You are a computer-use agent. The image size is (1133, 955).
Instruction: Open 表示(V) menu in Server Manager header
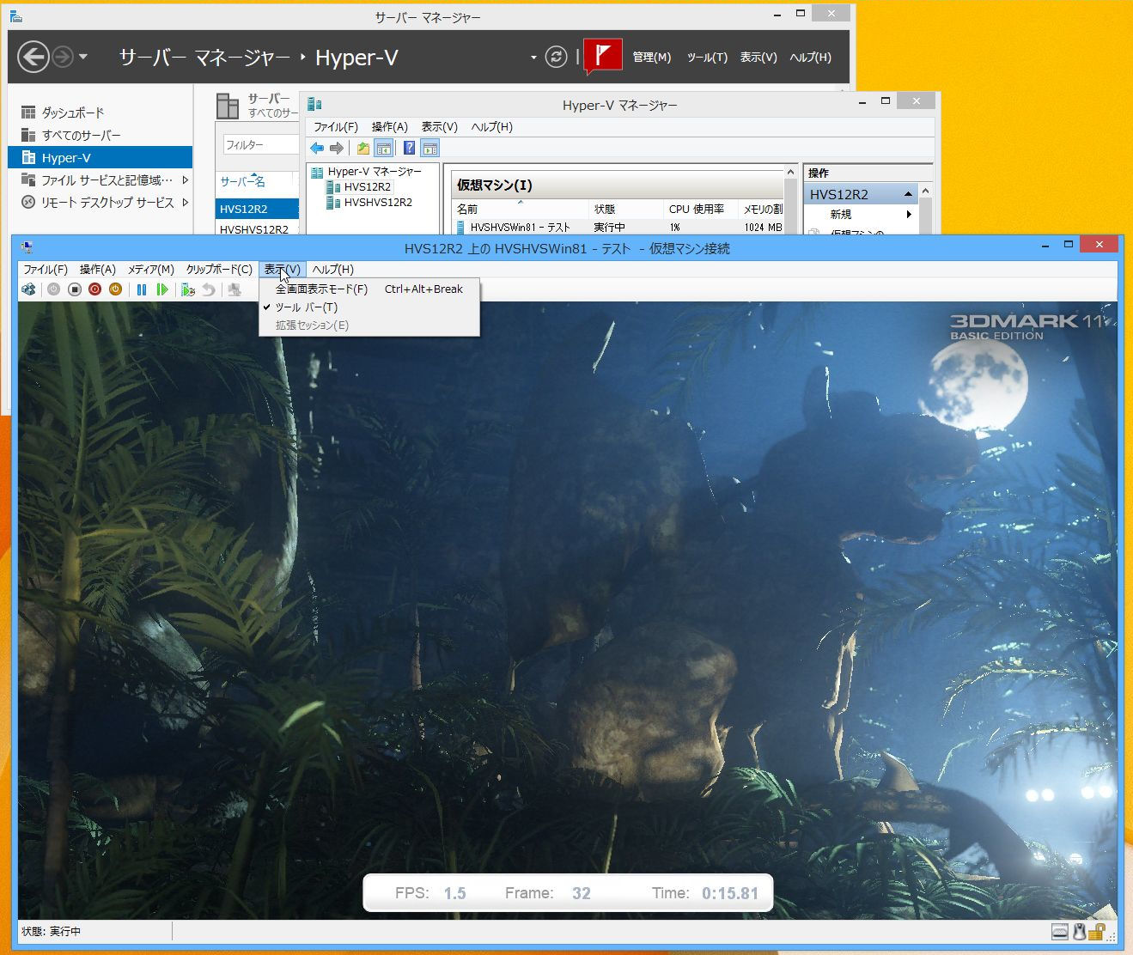click(x=758, y=58)
